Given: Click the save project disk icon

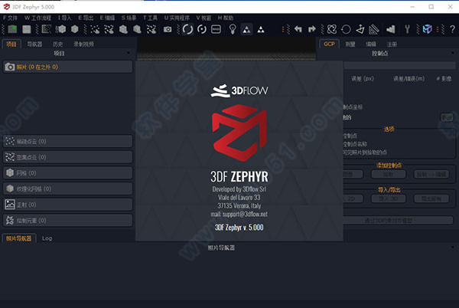Looking at the screenshot, I should tap(27, 29).
